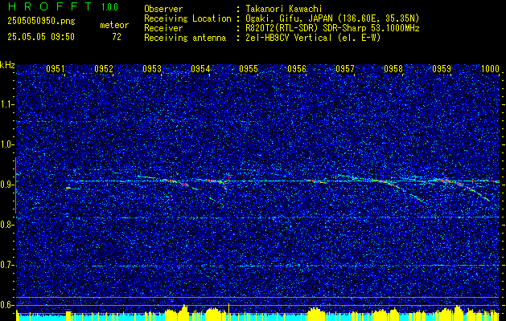The image size is (506, 321).
Task: Click the 0958 time marker
Action: [393, 69]
